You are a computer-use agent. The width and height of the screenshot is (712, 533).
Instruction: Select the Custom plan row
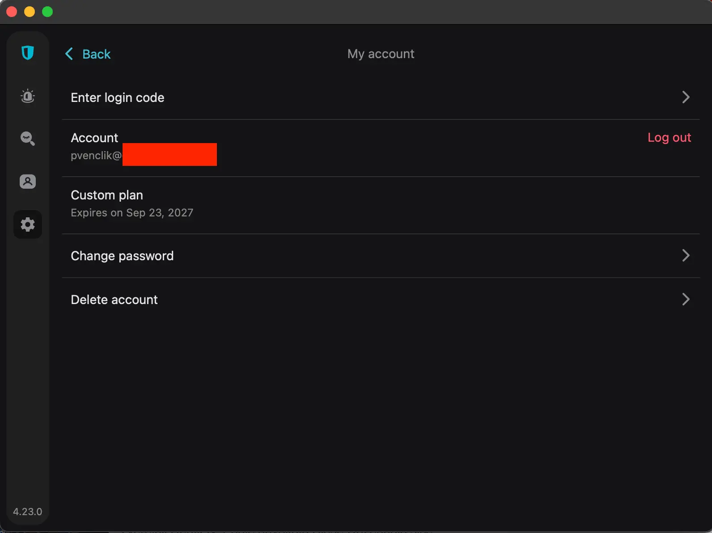(106, 195)
